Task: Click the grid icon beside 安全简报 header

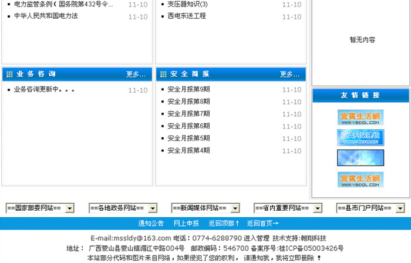Action: 163,74
